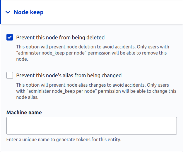Click the empty square box beside the alias option

[10, 76]
